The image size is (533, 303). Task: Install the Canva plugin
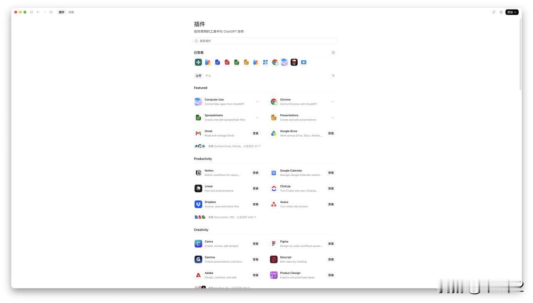[x=256, y=244]
